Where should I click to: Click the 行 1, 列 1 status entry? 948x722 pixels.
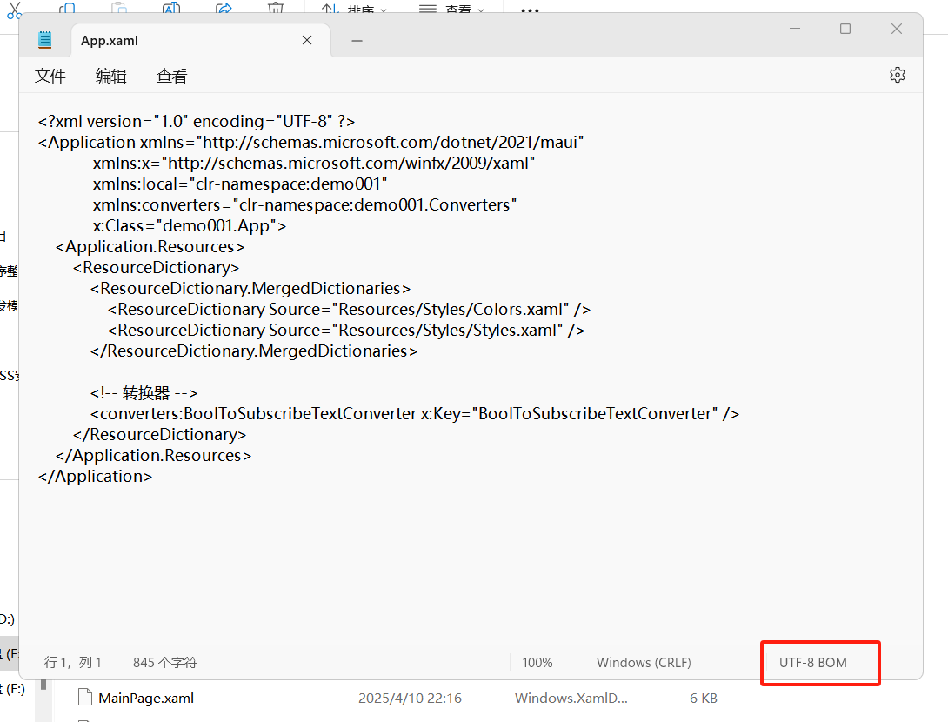coord(72,662)
